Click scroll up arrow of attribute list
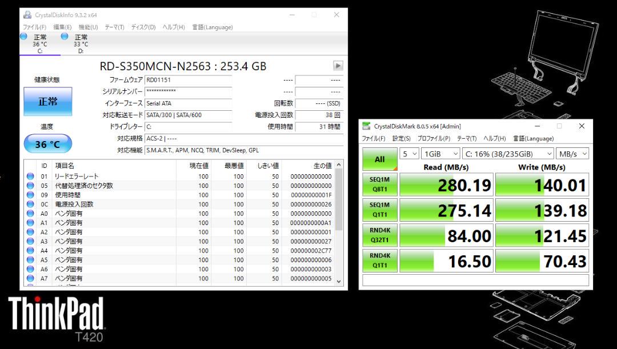The image size is (617, 349). [x=339, y=165]
